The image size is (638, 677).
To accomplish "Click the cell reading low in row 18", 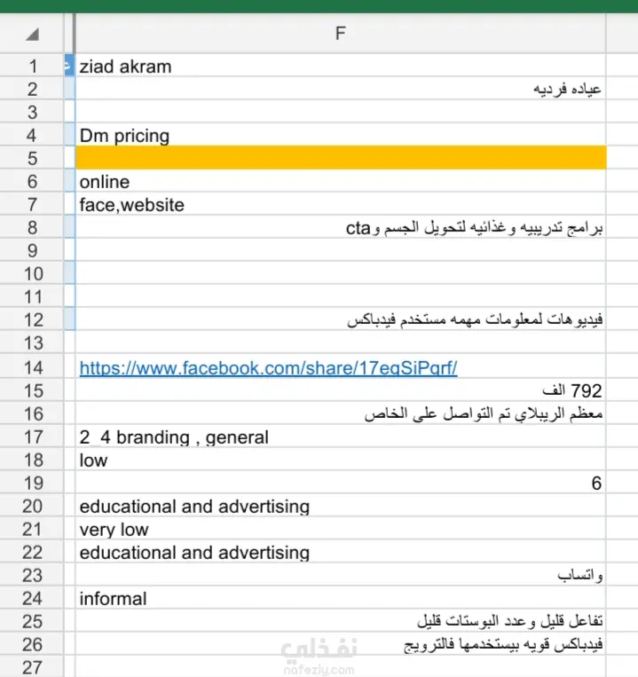I will (x=341, y=460).
